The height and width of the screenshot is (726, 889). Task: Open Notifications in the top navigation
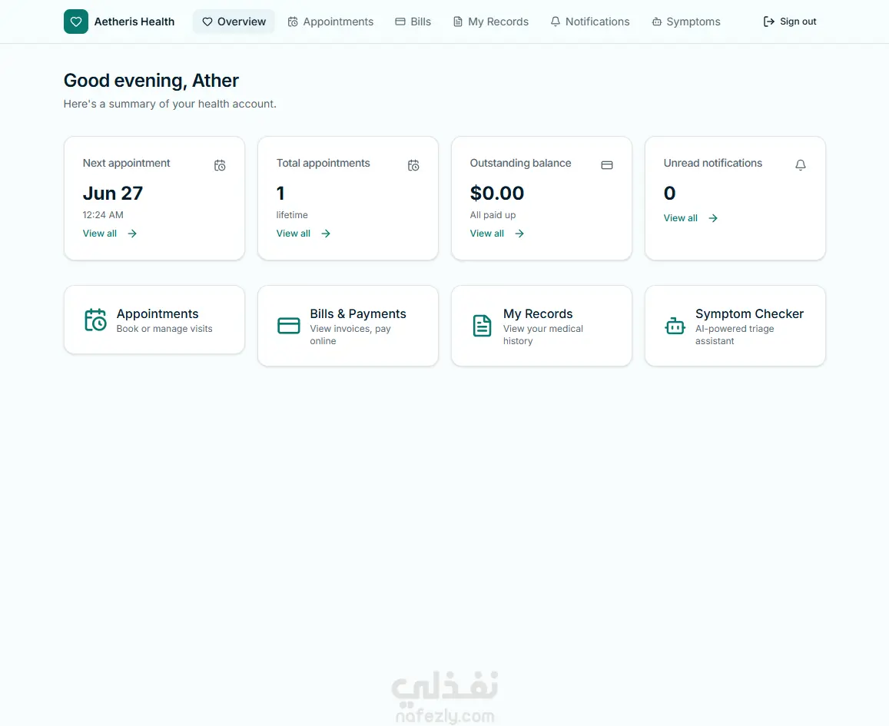click(590, 22)
